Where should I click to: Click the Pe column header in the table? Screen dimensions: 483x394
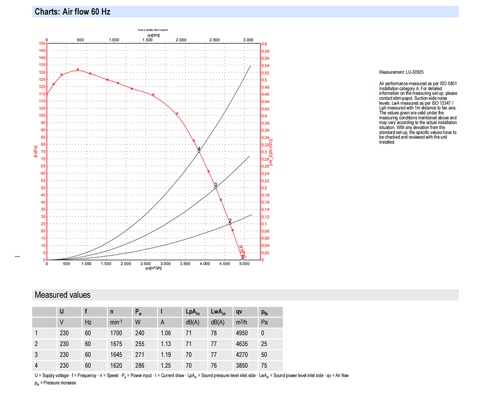click(138, 312)
